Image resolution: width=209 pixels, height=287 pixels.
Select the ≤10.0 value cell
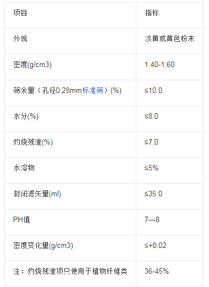(x=153, y=91)
